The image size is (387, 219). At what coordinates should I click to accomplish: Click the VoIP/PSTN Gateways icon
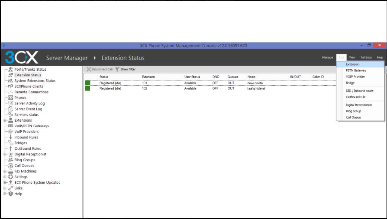coord(10,126)
